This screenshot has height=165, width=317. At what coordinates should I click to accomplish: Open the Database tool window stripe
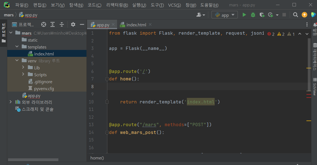(x=315, y=57)
